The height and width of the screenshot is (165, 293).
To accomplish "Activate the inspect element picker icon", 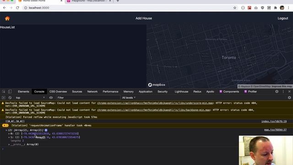I will pos(4,92).
